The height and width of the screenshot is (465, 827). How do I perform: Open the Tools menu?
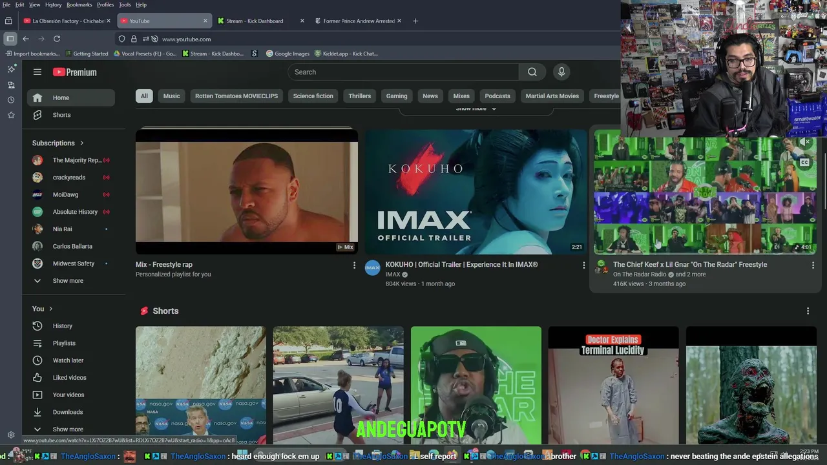click(x=124, y=5)
